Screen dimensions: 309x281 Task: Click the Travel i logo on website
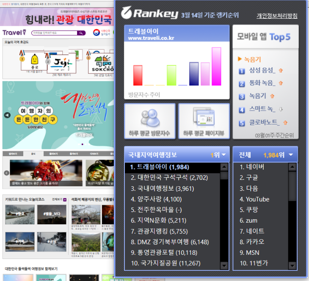[14, 32]
